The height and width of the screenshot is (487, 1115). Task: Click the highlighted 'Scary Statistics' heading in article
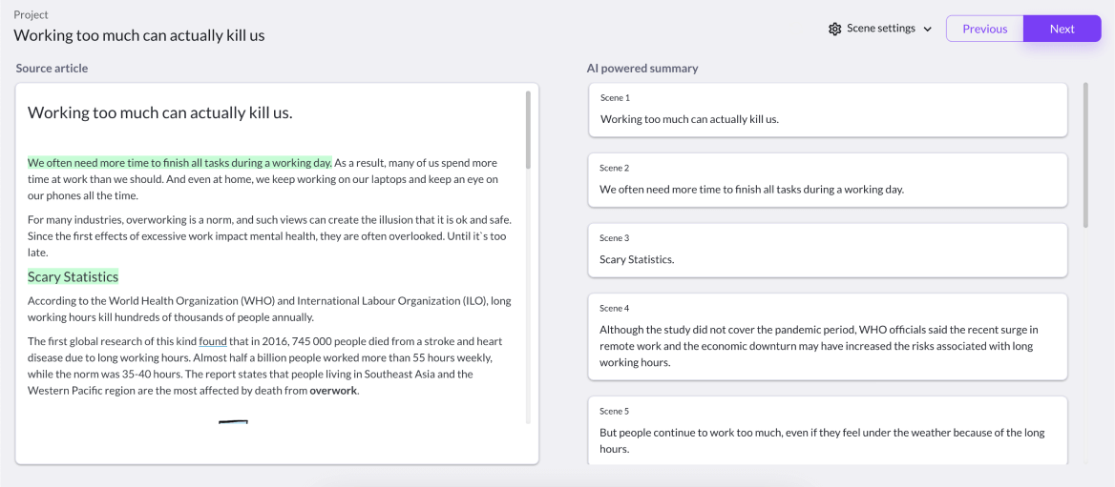point(73,277)
